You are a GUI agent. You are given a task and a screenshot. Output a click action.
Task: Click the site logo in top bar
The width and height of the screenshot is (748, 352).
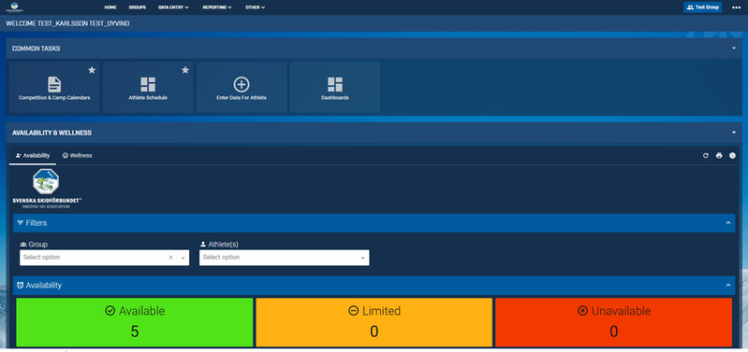point(14,7)
